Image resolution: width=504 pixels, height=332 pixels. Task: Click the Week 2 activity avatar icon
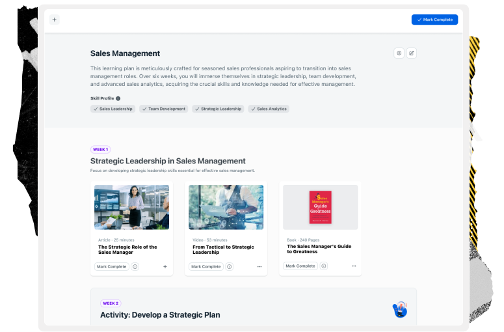tap(400, 309)
